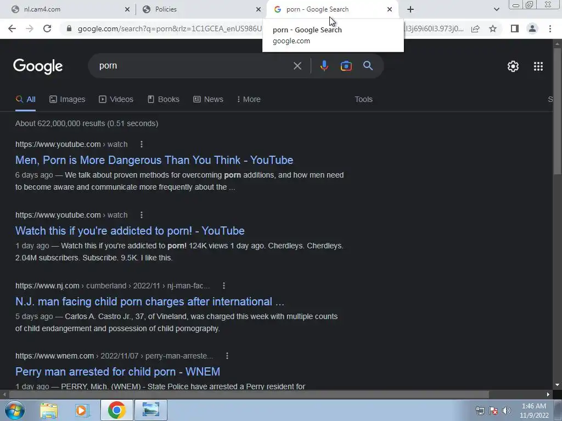
Task: Open the Perry man arrested WNEM article
Action: (117, 372)
